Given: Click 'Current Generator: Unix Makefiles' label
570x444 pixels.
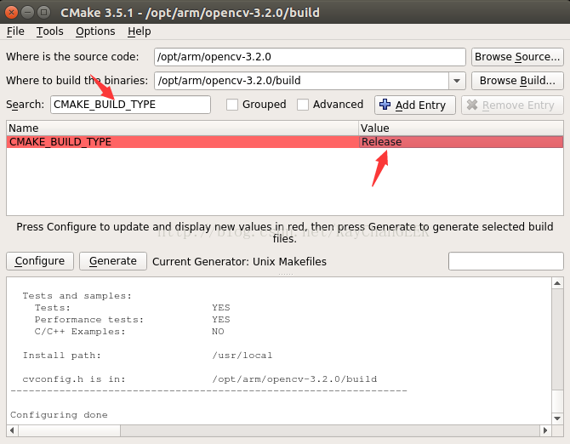Looking at the screenshot, I should [239, 262].
